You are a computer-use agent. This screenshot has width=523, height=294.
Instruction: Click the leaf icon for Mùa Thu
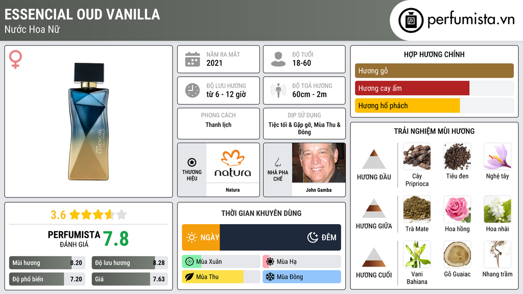189,277
